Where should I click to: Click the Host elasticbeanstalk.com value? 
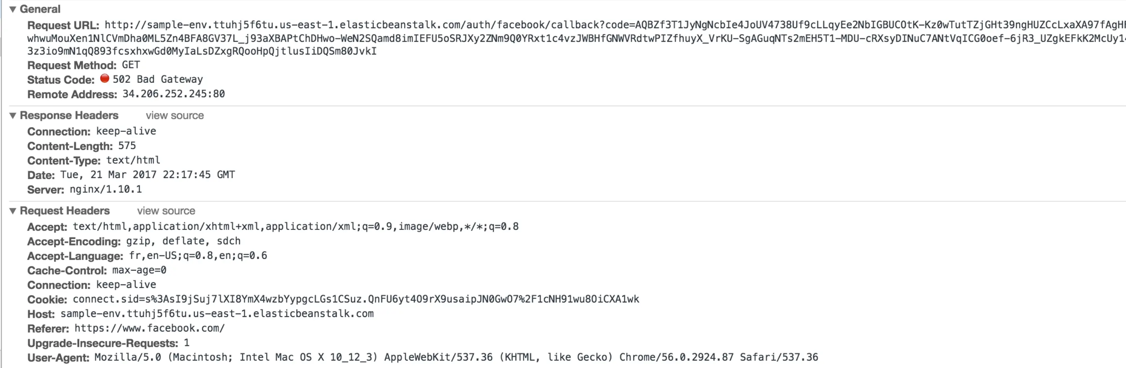coord(217,314)
